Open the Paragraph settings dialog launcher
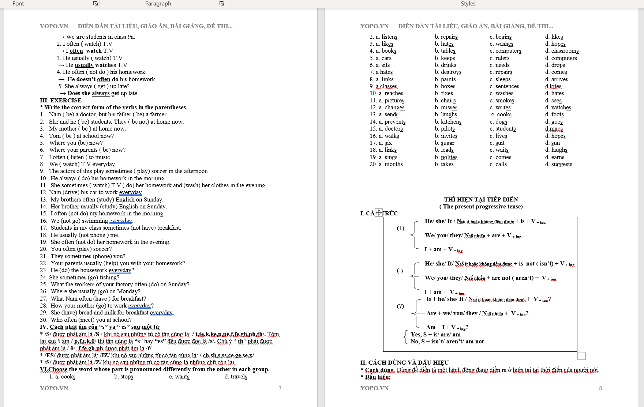644x407 pixels. click(x=221, y=3)
